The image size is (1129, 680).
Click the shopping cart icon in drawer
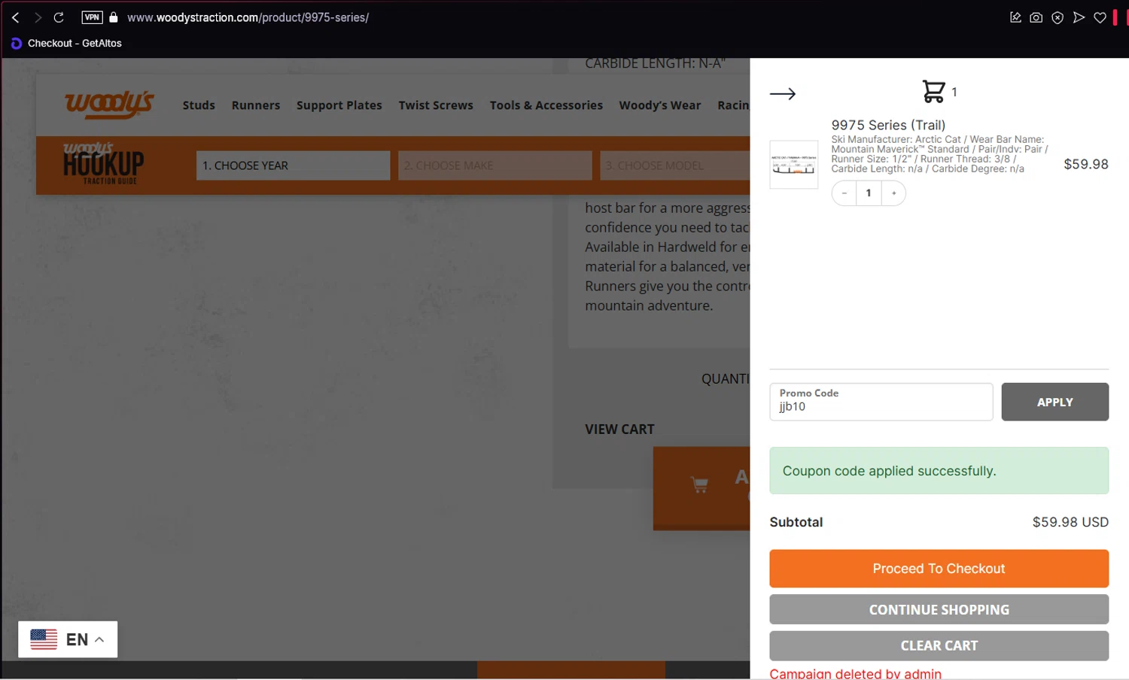(933, 92)
